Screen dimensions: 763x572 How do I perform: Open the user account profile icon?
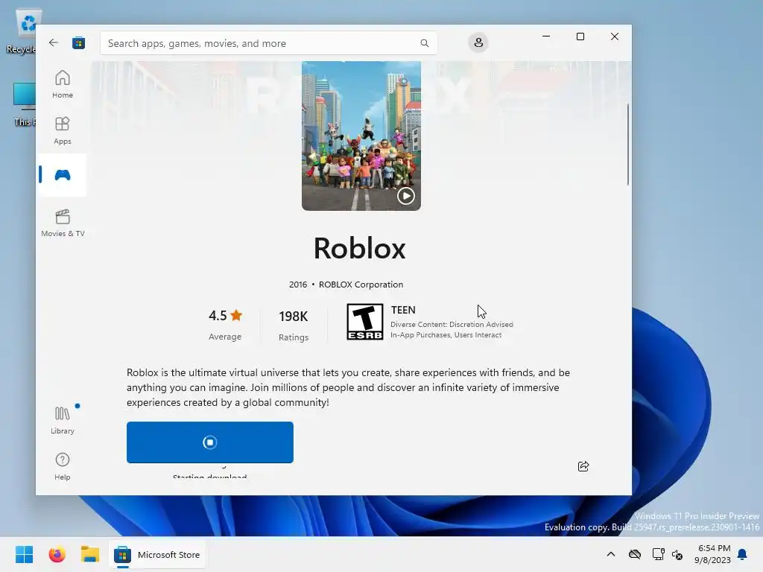(478, 42)
